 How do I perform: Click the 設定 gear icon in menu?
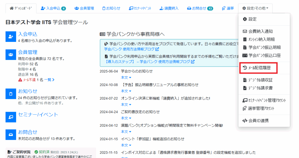(245, 19)
